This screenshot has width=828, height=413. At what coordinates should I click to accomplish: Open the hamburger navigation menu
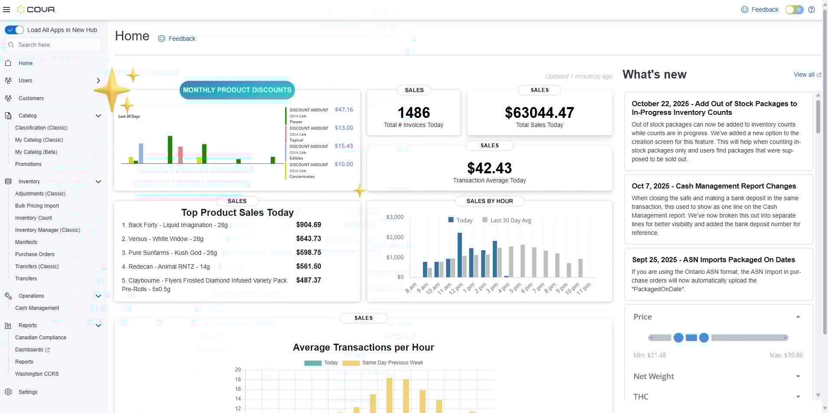tap(7, 10)
